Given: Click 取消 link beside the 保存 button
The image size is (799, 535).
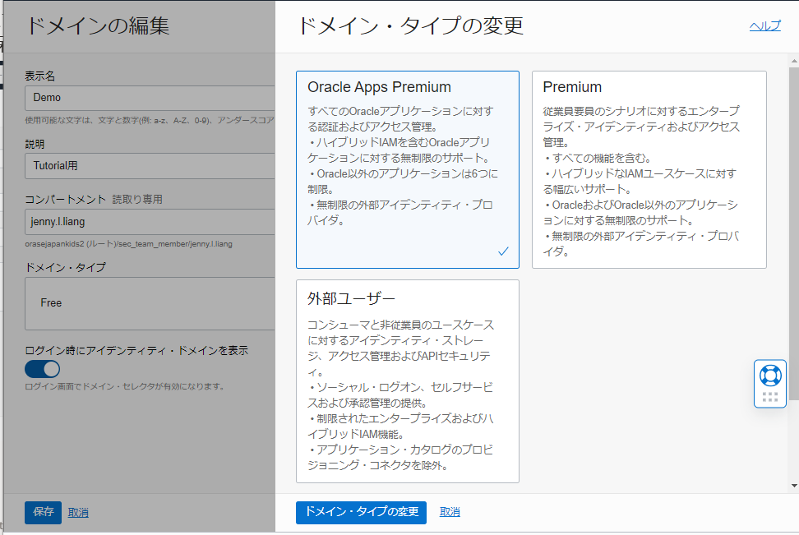Looking at the screenshot, I should pyautogui.click(x=78, y=512).
